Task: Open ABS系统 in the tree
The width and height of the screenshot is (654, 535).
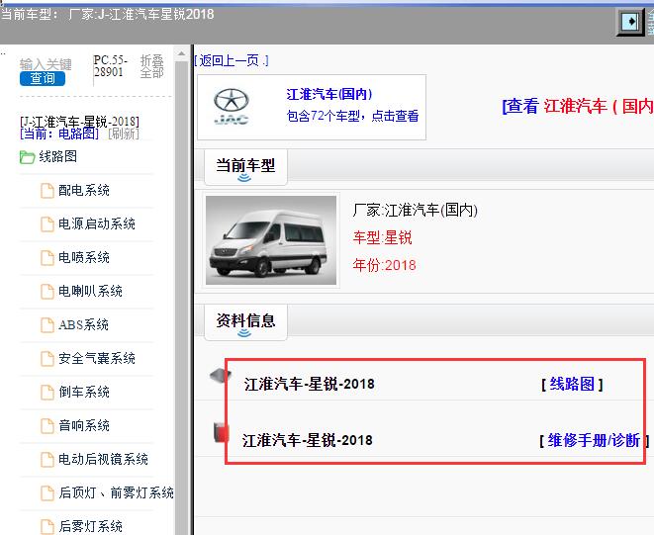Action: pyautogui.click(x=83, y=324)
